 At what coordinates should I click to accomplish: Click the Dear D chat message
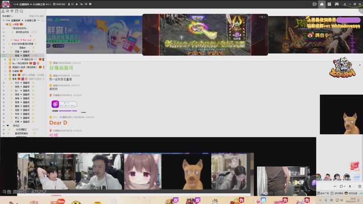58,123
